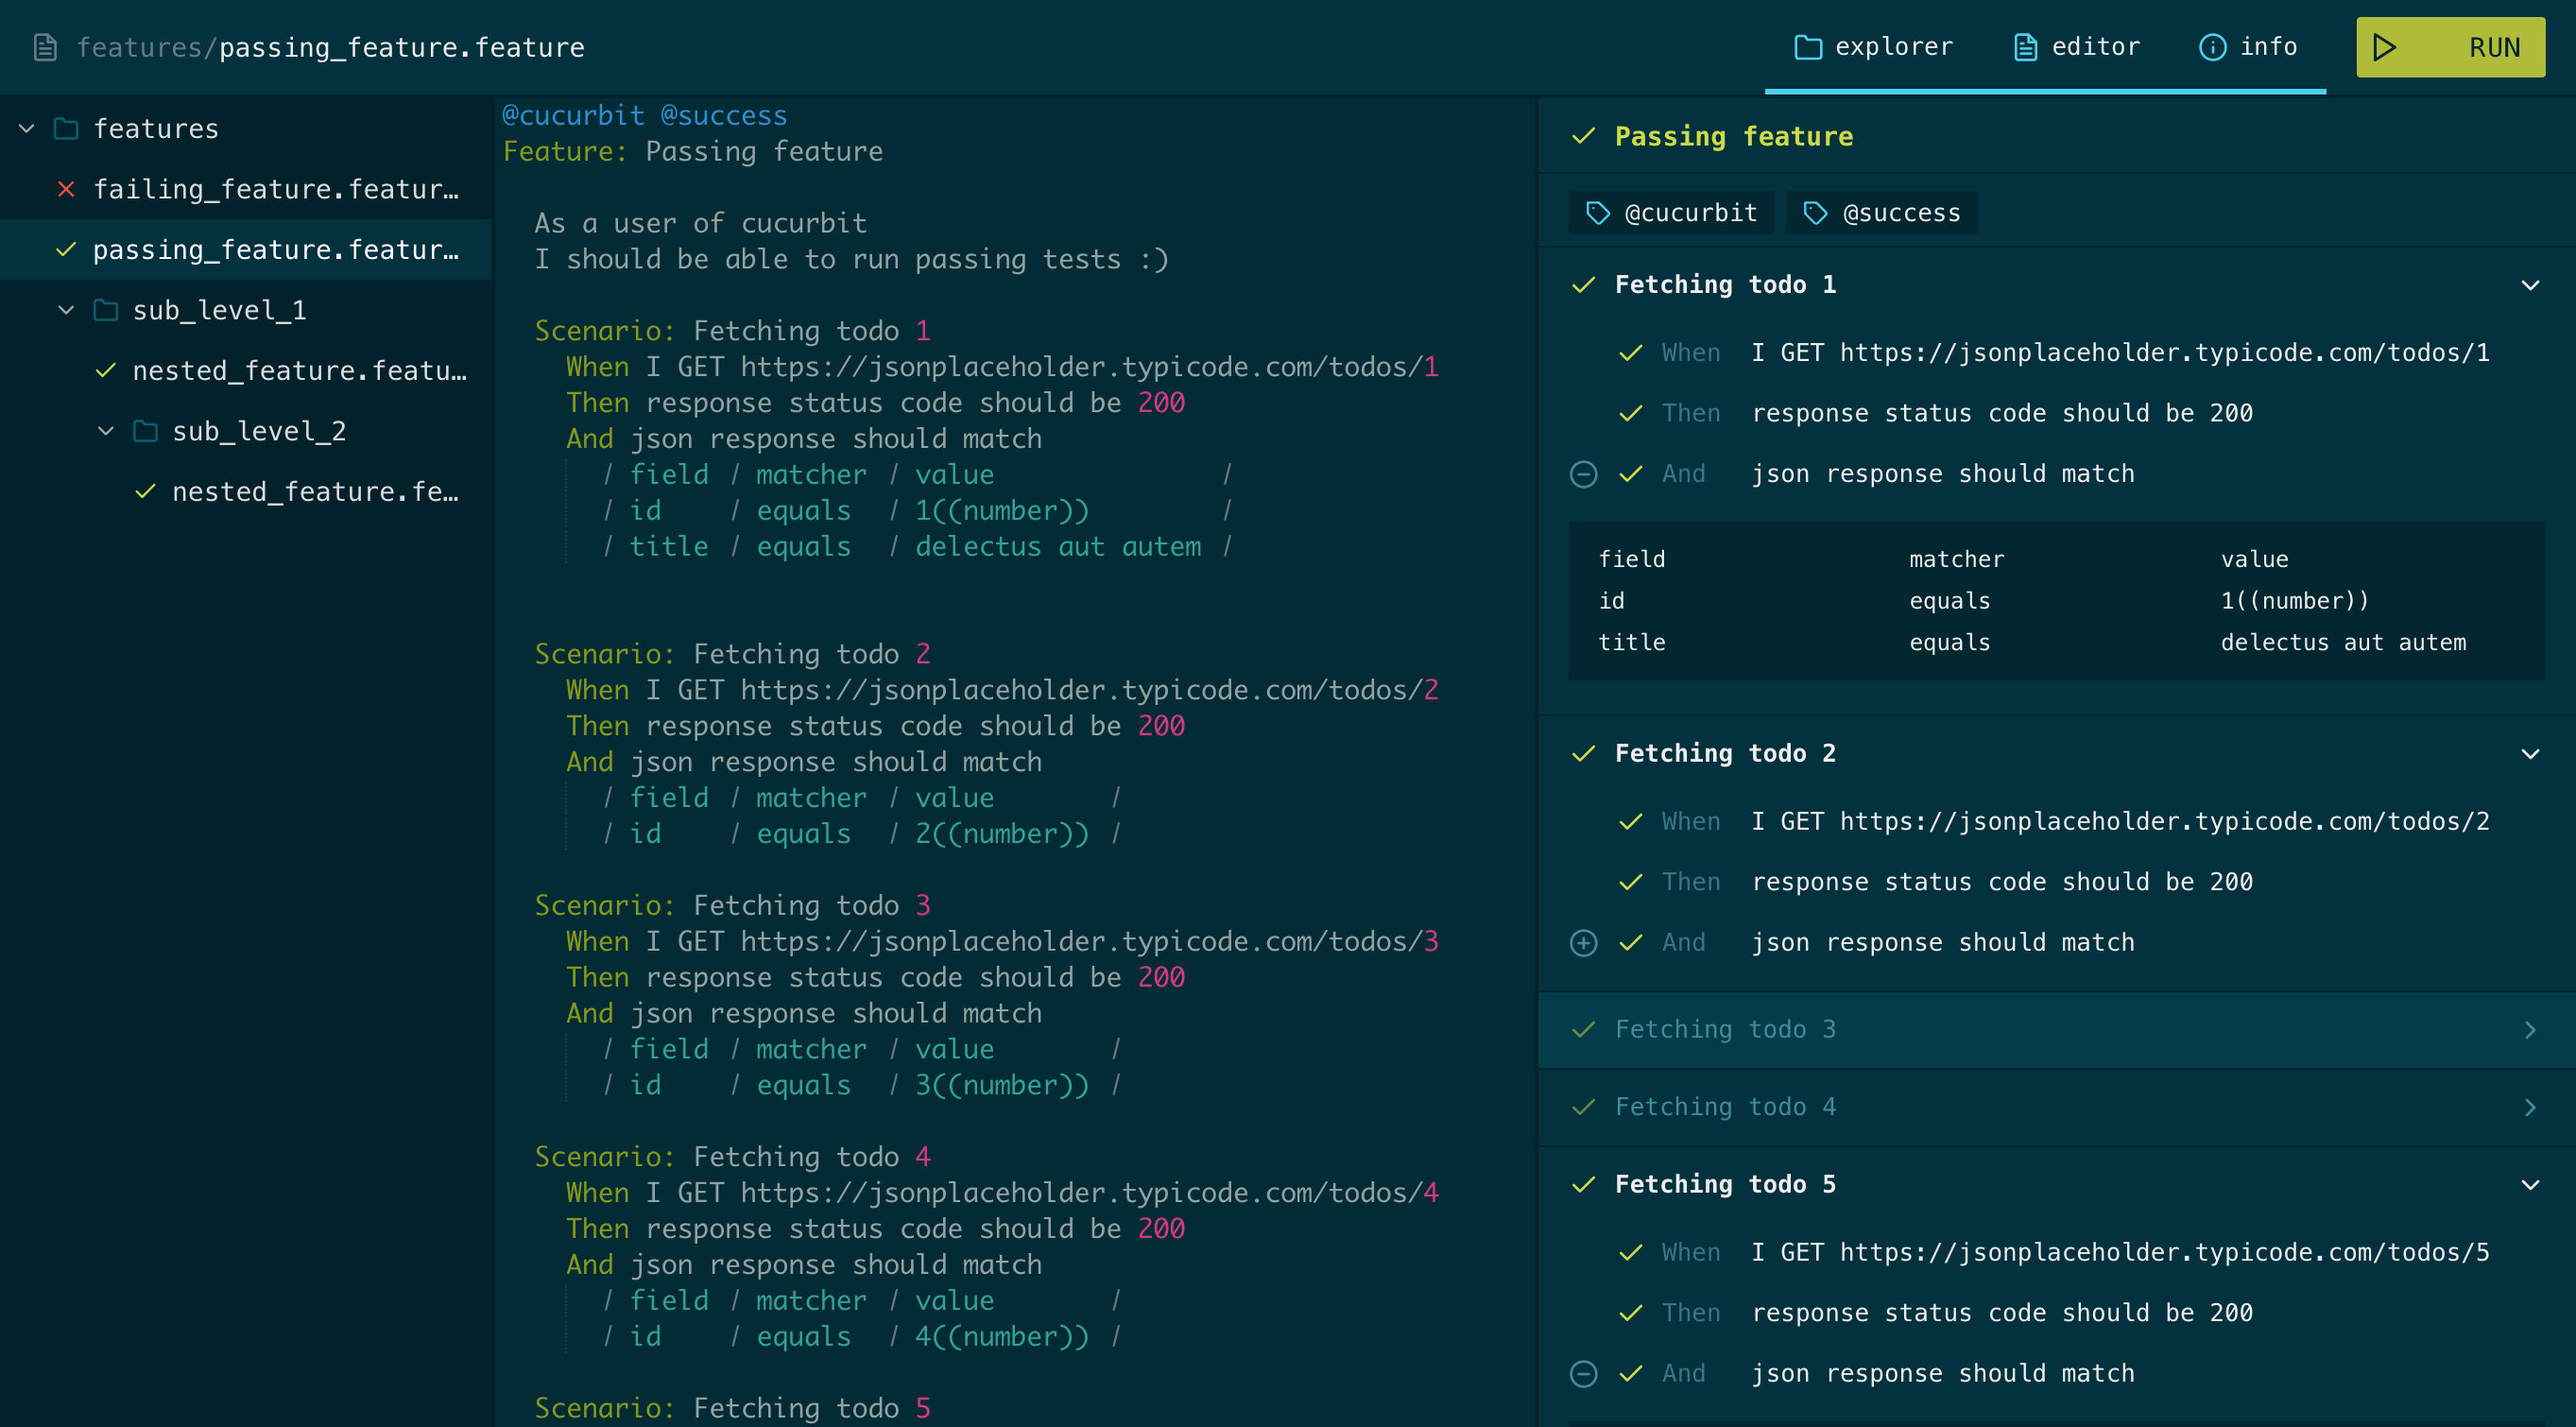
Task: Collapse data table under Fetching todo 1
Action: [x=1583, y=474]
